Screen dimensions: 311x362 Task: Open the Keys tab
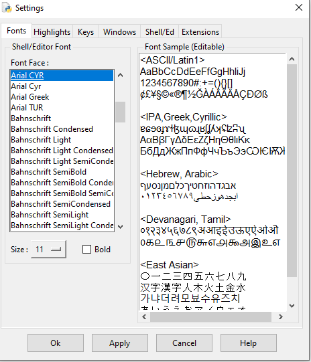click(x=86, y=32)
